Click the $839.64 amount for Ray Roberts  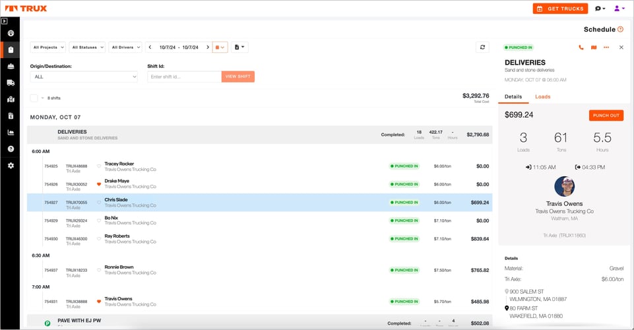(x=480, y=239)
